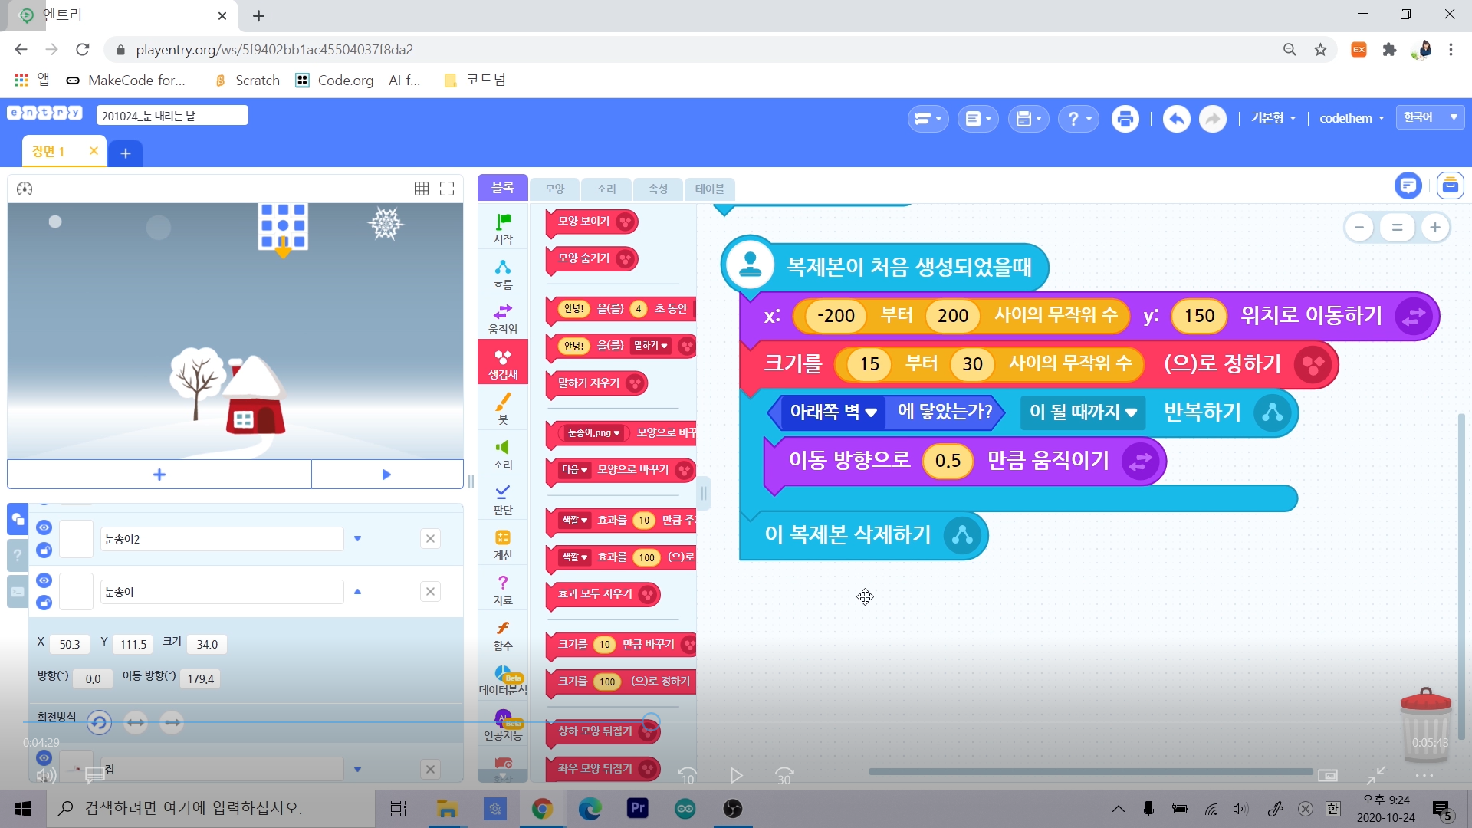This screenshot has width=1472, height=828.
Task: Click the print icon in top toolbar
Action: click(1125, 119)
